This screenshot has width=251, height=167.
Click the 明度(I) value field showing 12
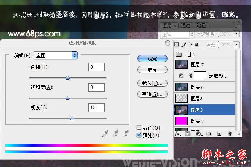[x=97, y=108]
